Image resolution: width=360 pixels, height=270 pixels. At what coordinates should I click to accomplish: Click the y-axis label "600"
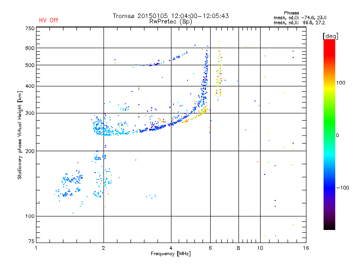click(30, 48)
